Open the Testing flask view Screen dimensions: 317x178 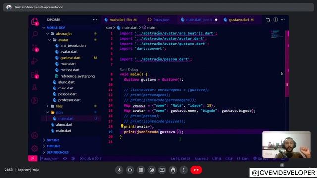click(34, 87)
